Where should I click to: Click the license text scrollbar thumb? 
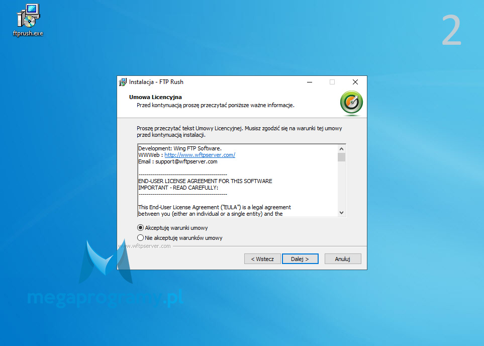(341, 157)
